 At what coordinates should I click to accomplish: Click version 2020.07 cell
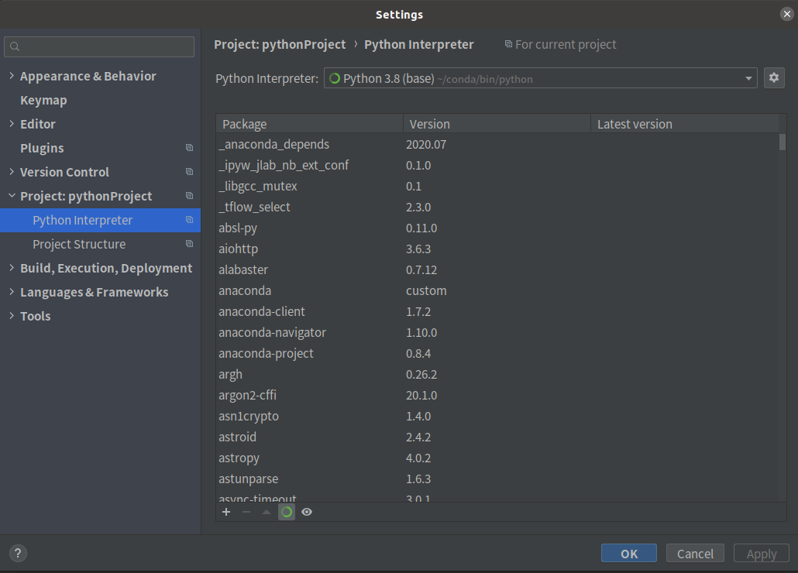(x=426, y=144)
